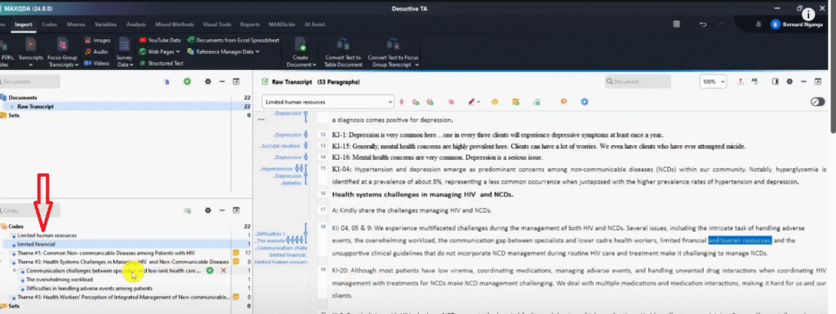
Task: Open Code System settings gear
Action: pos(208,210)
